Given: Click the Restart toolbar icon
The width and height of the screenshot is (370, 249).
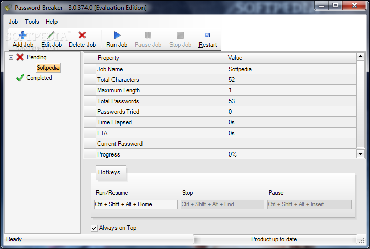Looking at the screenshot, I should coord(208,35).
